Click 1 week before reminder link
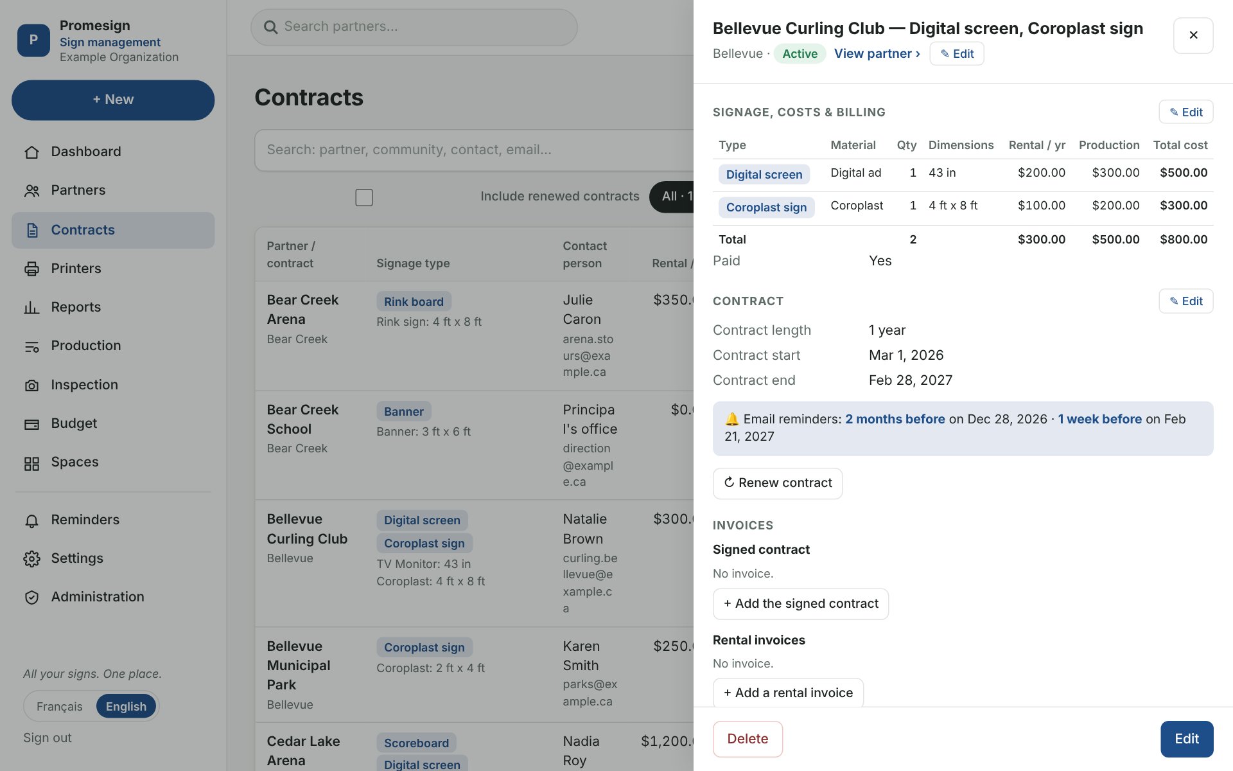The width and height of the screenshot is (1233, 771). tap(1099, 419)
